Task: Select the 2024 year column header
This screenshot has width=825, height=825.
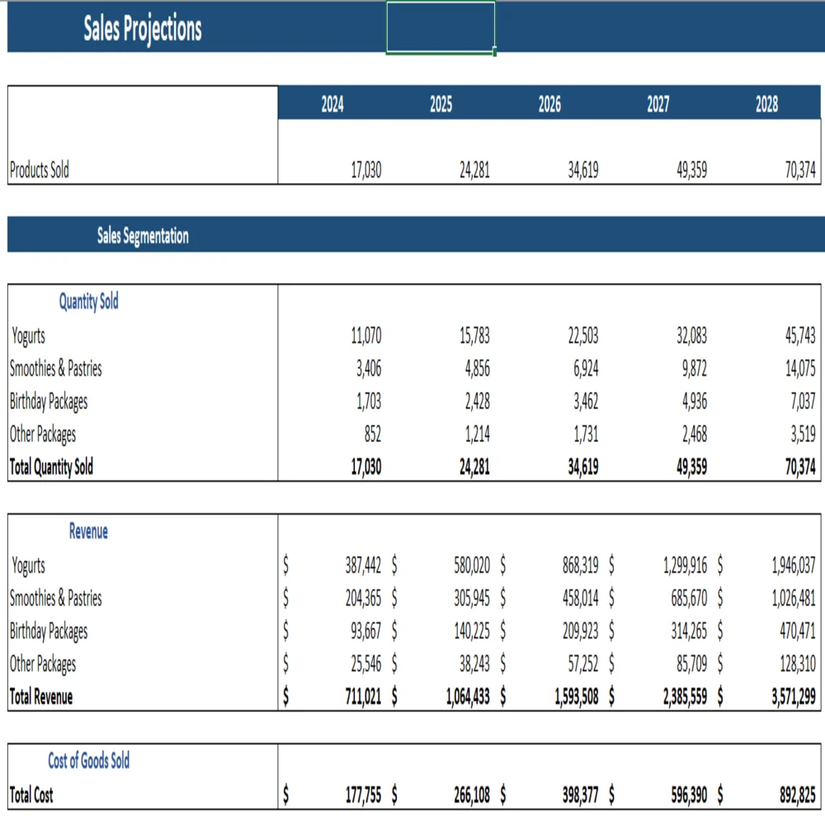Action: pyautogui.click(x=332, y=105)
